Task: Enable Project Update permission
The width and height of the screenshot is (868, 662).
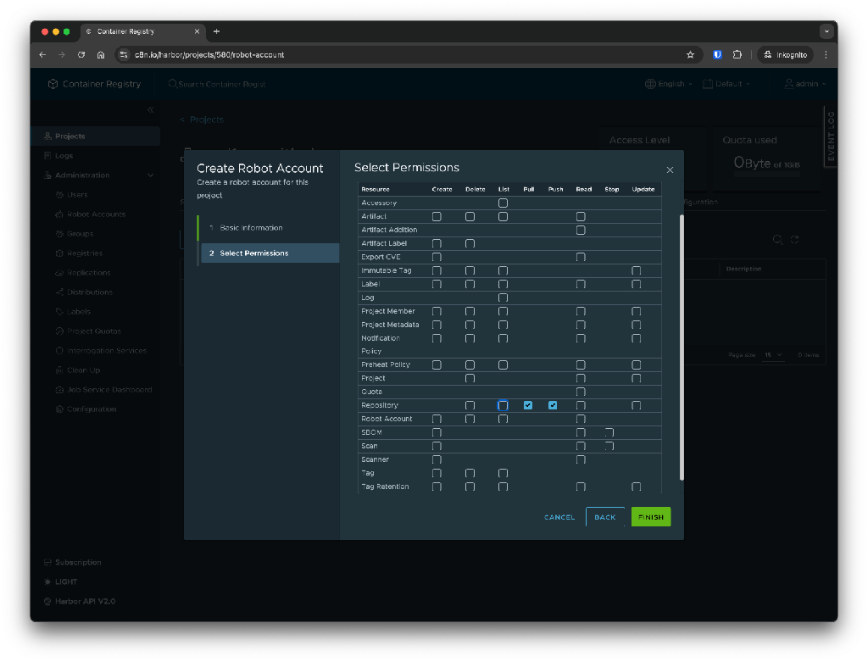Action: point(636,379)
